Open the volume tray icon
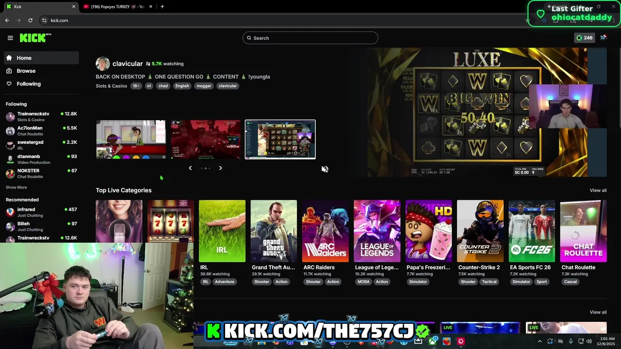Screen dimensions: 621x349 pyautogui.click(x=588, y=341)
